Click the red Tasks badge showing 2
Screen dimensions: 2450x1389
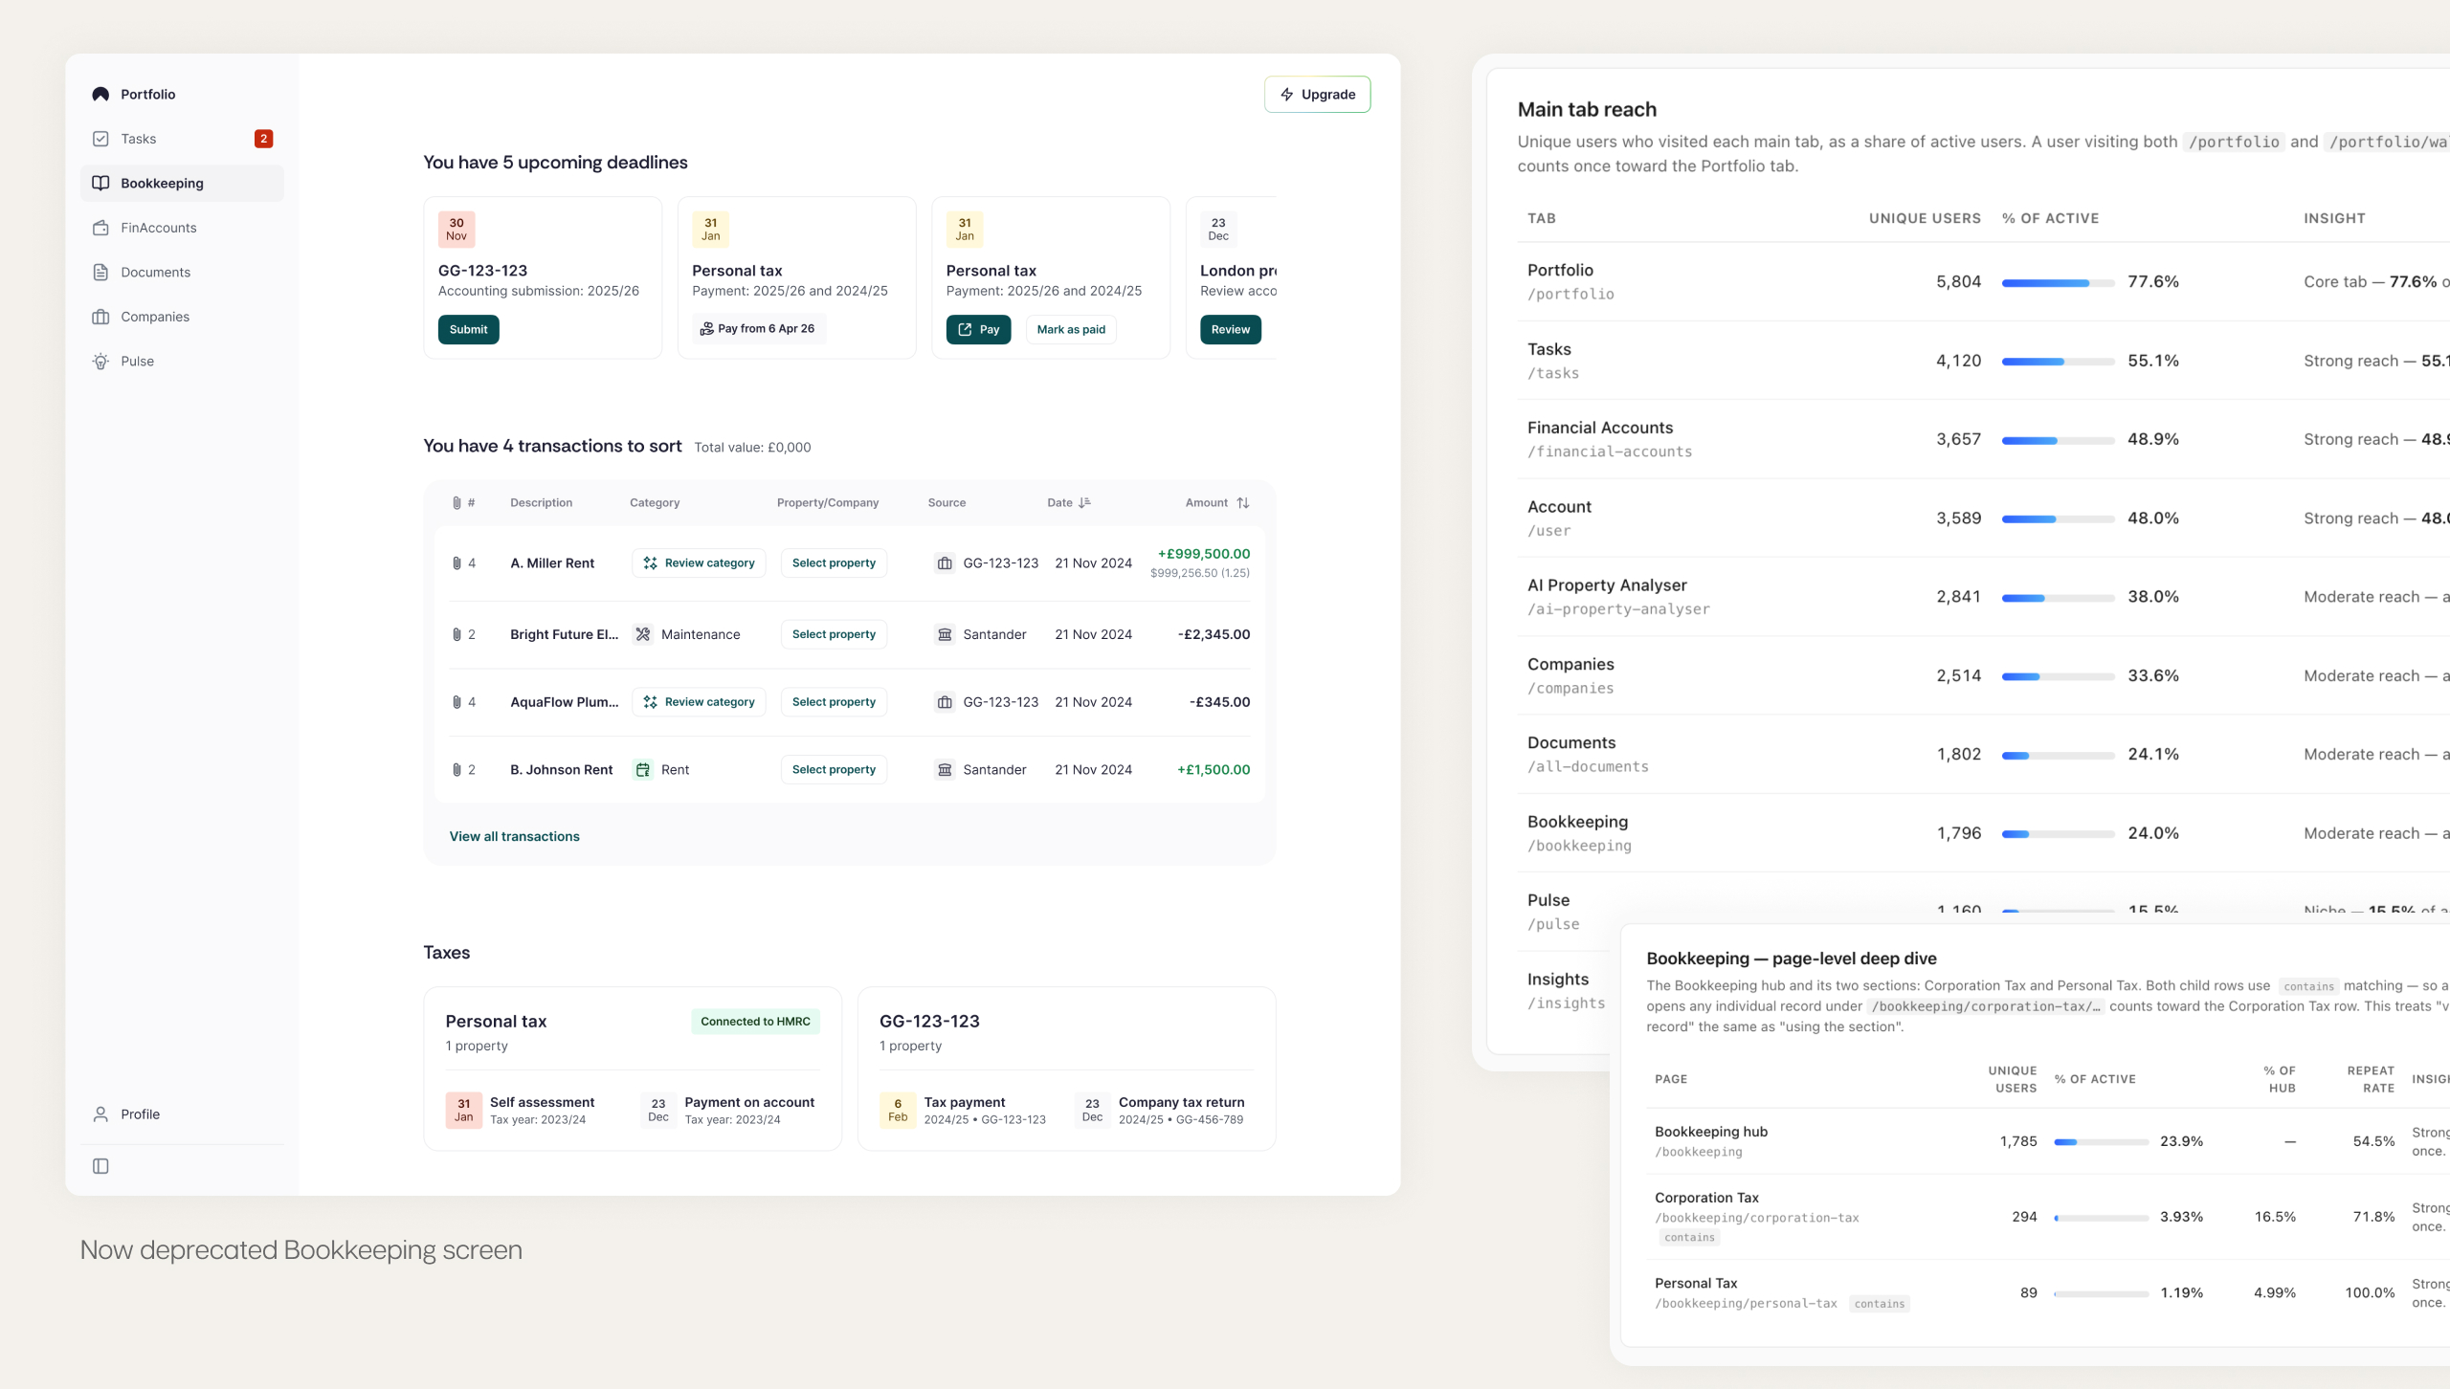263,139
